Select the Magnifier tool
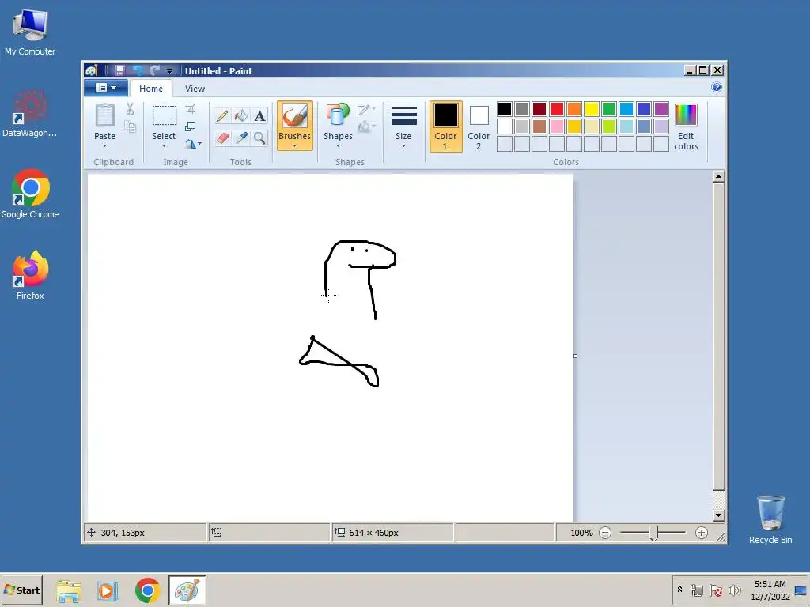810x607 pixels. point(259,138)
